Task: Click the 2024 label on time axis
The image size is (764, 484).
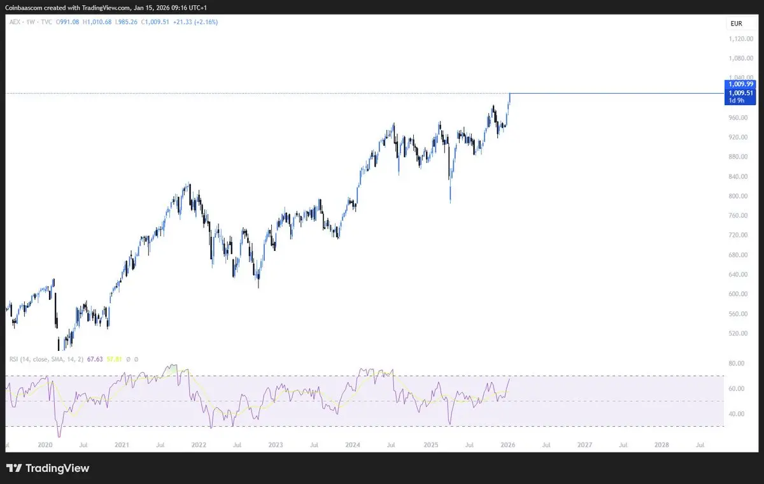Action: pos(353,444)
